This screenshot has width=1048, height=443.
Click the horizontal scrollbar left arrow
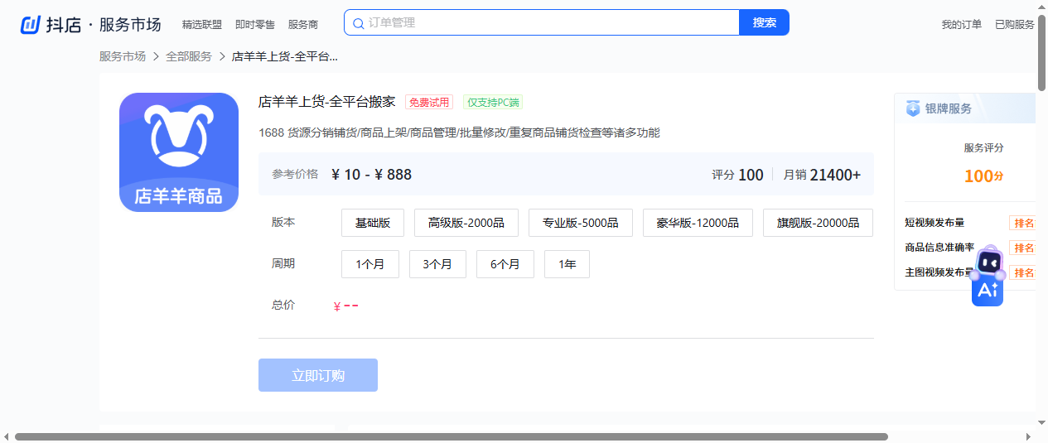[6, 436]
